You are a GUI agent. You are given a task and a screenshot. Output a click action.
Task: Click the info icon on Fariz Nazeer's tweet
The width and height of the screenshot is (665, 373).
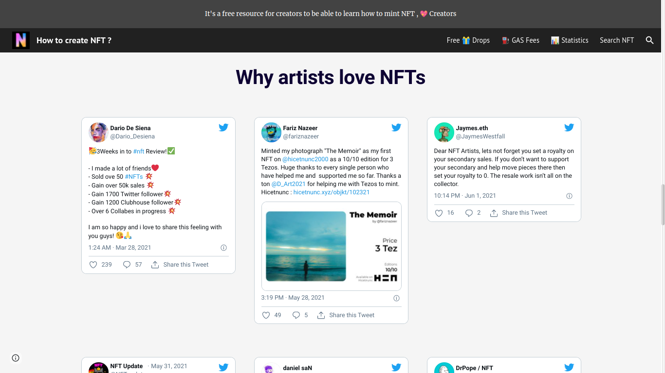pos(396,298)
